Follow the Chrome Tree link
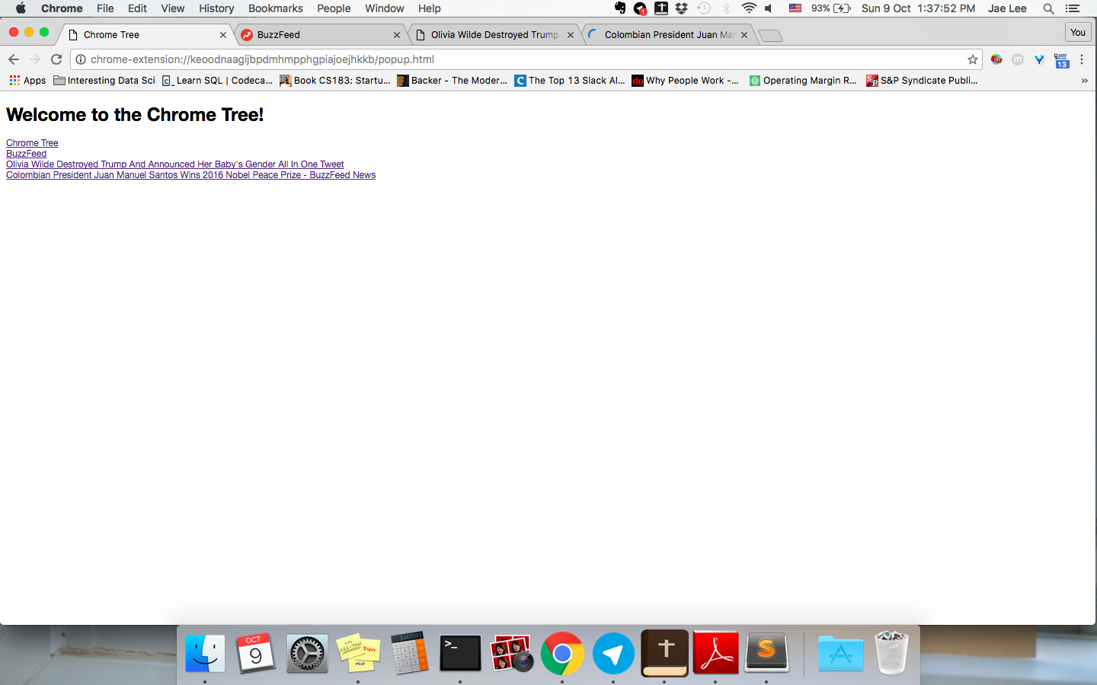 pyautogui.click(x=32, y=143)
